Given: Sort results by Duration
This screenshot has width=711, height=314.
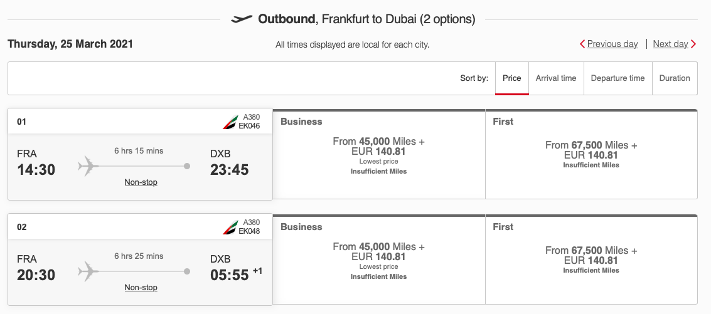Looking at the screenshot, I should [x=675, y=78].
